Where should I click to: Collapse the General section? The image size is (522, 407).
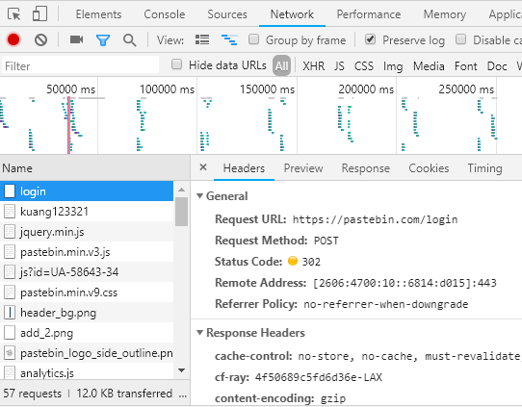coord(199,196)
